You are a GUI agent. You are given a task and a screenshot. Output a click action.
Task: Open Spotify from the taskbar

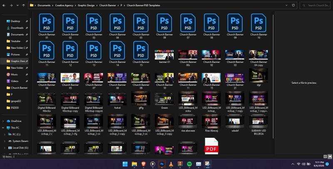tap(189, 164)
